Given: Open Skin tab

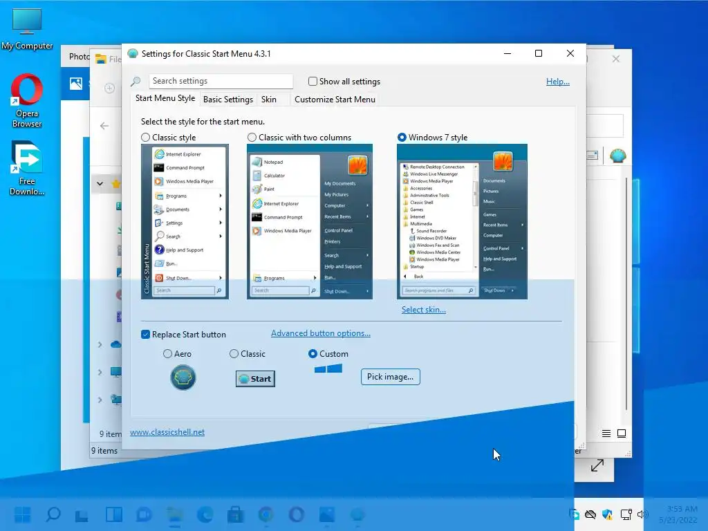Looking at the screenshot, I should pos(269,100).
